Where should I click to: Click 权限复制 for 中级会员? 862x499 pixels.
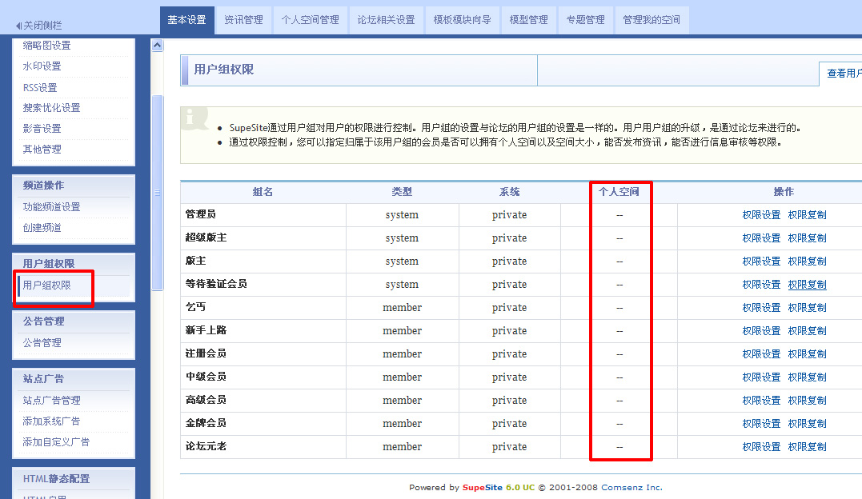(x=807, y=377)
